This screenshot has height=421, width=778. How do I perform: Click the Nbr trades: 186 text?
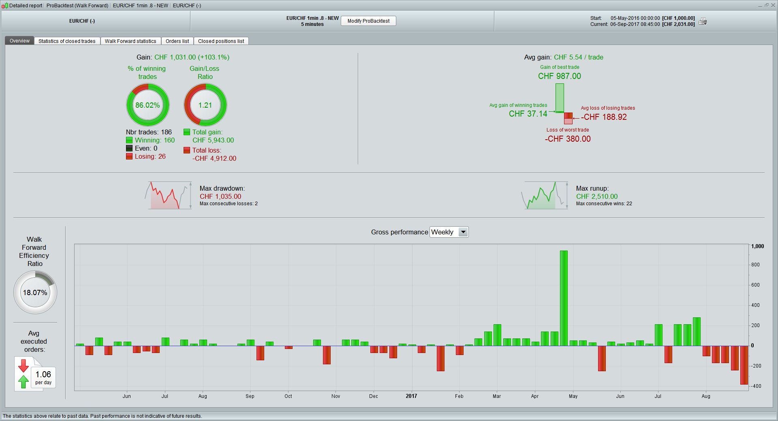149,132
